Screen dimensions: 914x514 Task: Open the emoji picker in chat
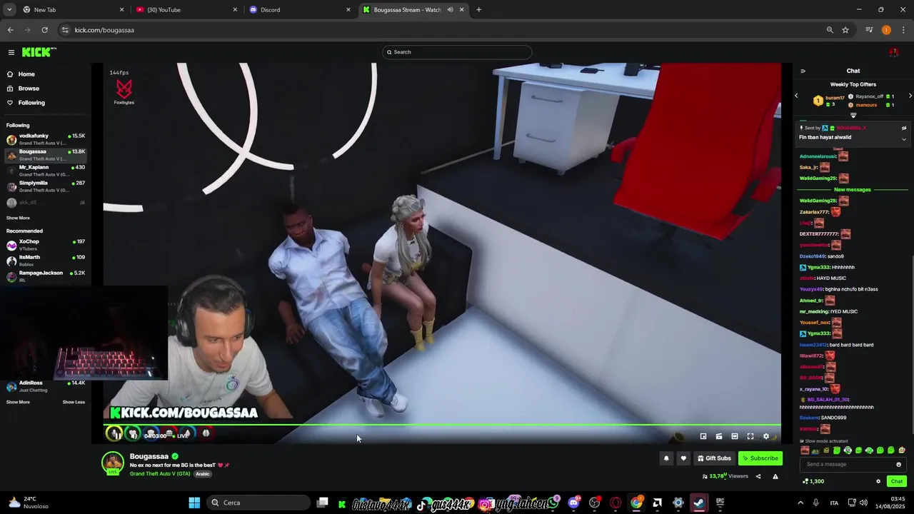point(898,464)
